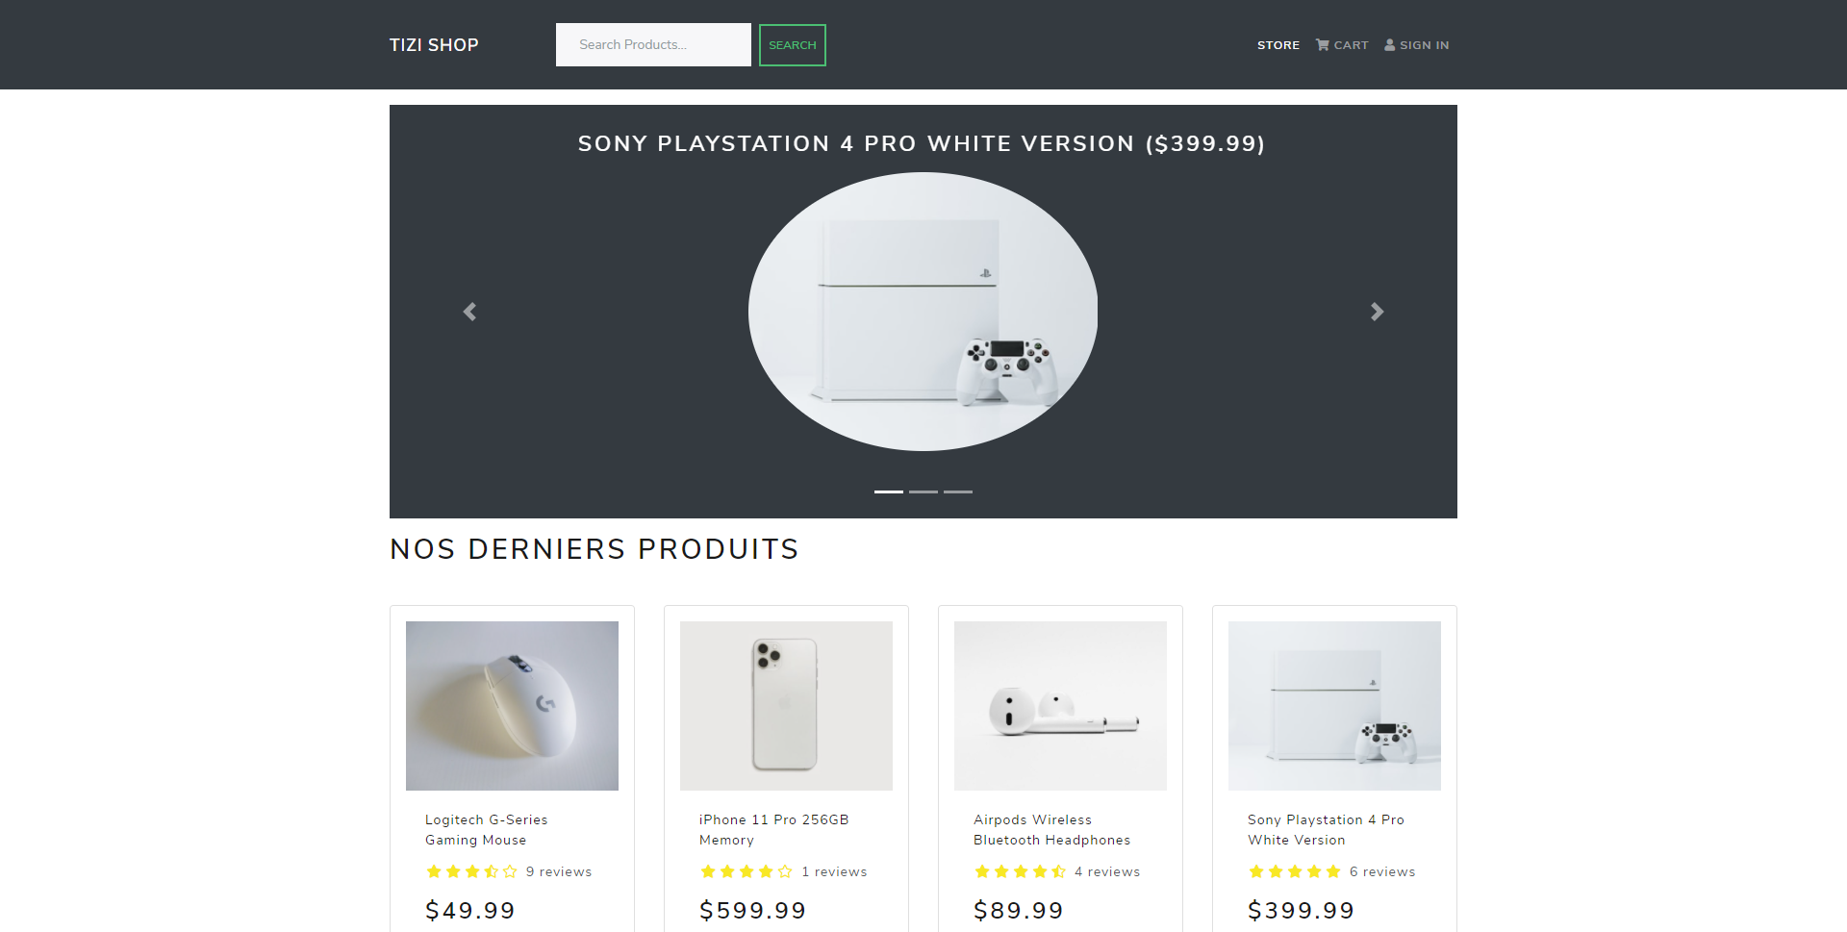Open Logitech G-Series Gaming Mouse link
1847x932 pixels.
point(486,830)
